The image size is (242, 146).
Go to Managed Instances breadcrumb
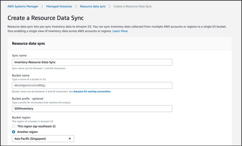click(x=59, y=6)
